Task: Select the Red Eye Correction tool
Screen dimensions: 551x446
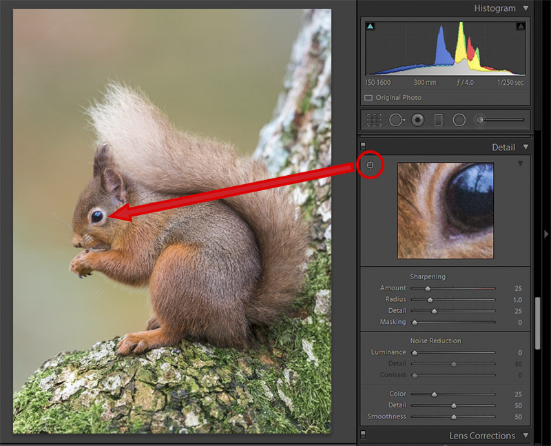Action: (x=416, y=119)
